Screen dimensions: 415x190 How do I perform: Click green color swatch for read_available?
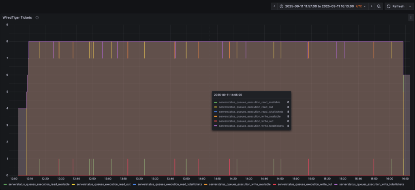point(5,184)
